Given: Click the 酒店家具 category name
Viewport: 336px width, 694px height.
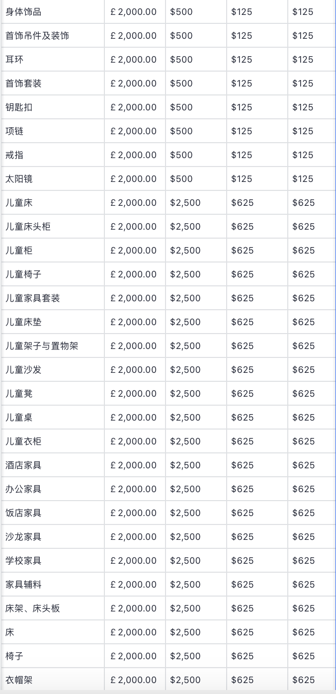Looking at the screenshot, I should [x=23, y=465].
